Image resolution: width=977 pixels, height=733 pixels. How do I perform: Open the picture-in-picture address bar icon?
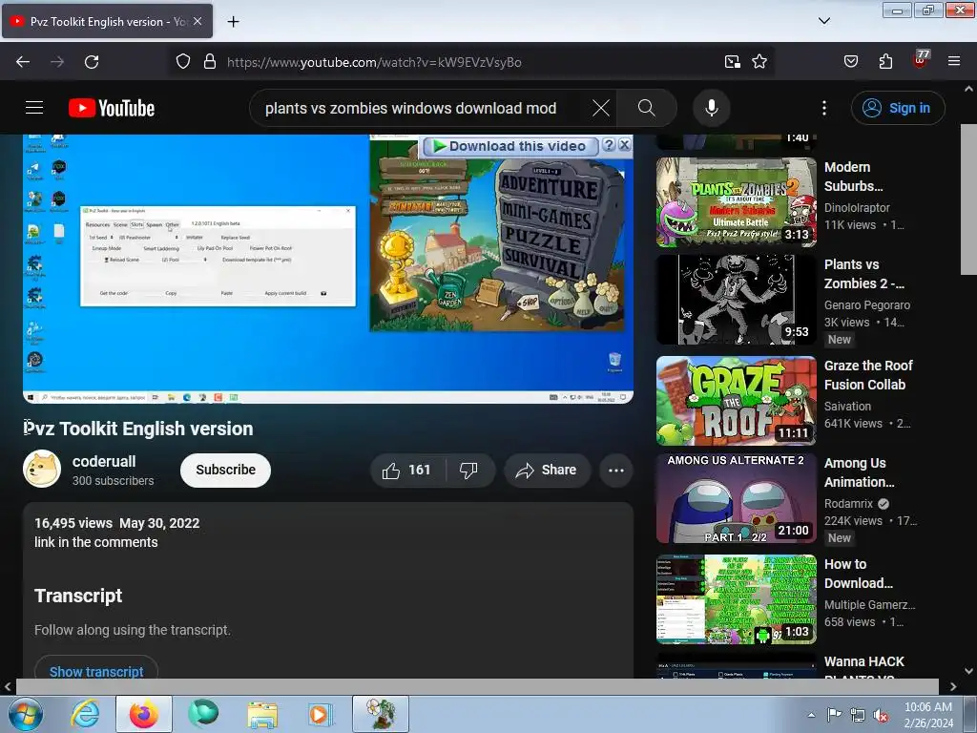[732, 62]
